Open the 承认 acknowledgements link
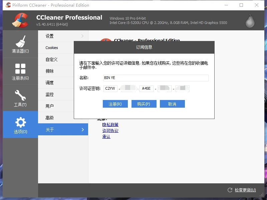267x200 pixels. [106, 137]
